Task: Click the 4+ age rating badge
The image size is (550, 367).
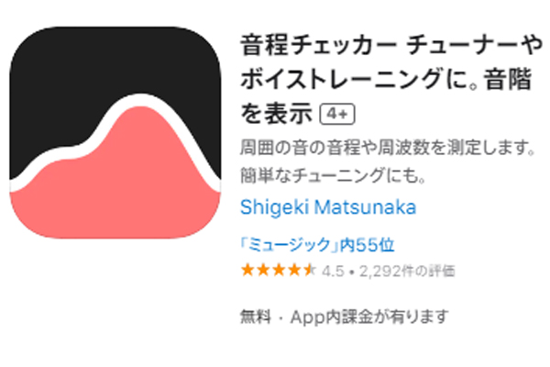Action: click(337, 114)
